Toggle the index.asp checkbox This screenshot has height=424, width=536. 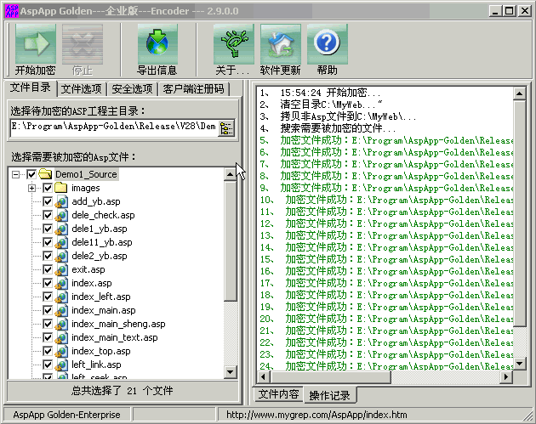48,283
